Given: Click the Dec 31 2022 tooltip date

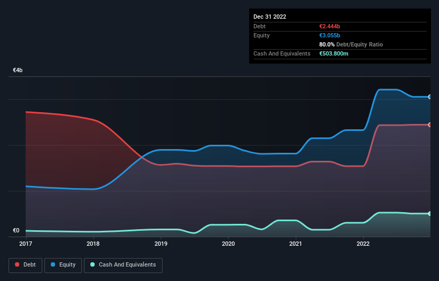Looking at the screenshot, I should 269,17.
